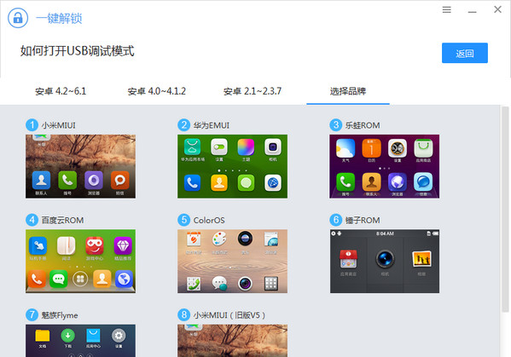Open the 安卓 4.0~4.1.2 tab
The image size is (511, 357).
(157, 91)
